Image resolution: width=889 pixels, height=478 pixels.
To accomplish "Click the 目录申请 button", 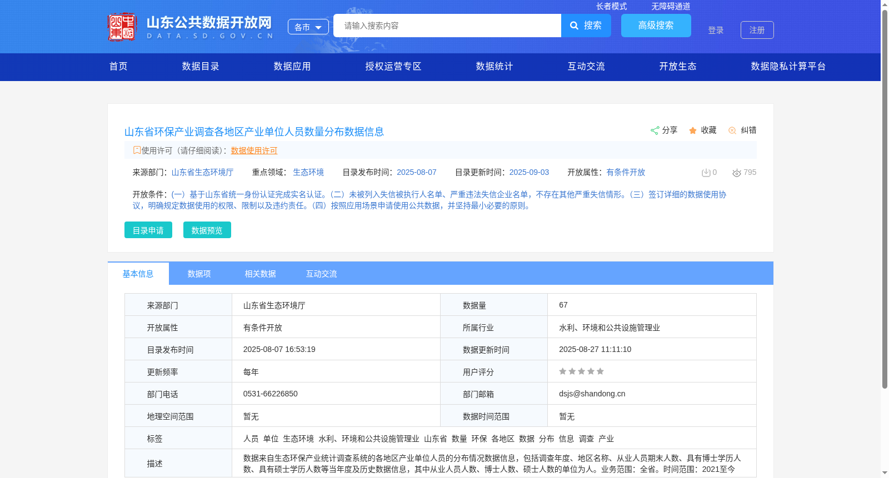I will [x=148, y=230].
